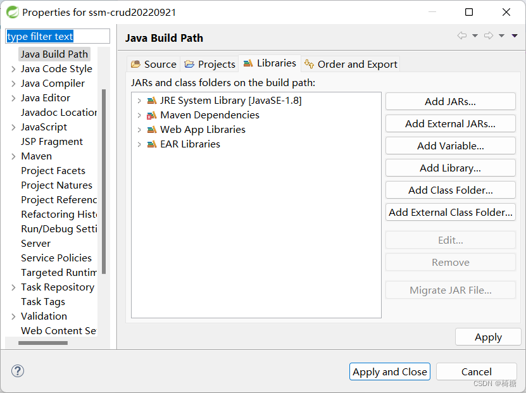Expand Java Compiler category
Image resolution: width=526 pixels, height=393 pixels.
13,84
